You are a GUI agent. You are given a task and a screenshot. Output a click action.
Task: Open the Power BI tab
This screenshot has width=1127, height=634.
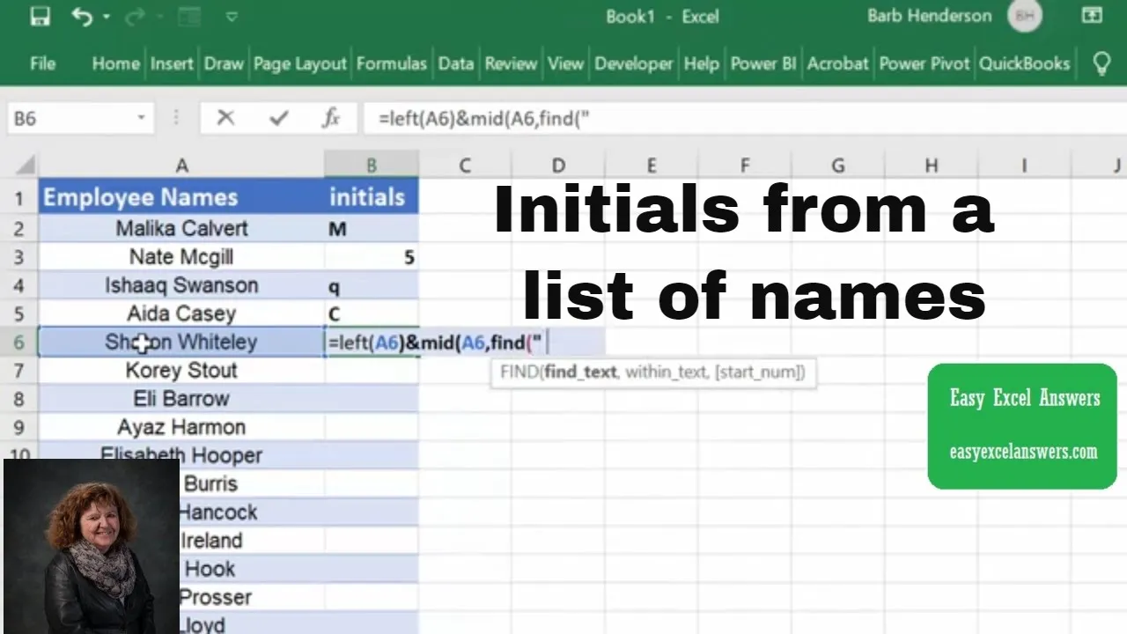pos(763,63)
